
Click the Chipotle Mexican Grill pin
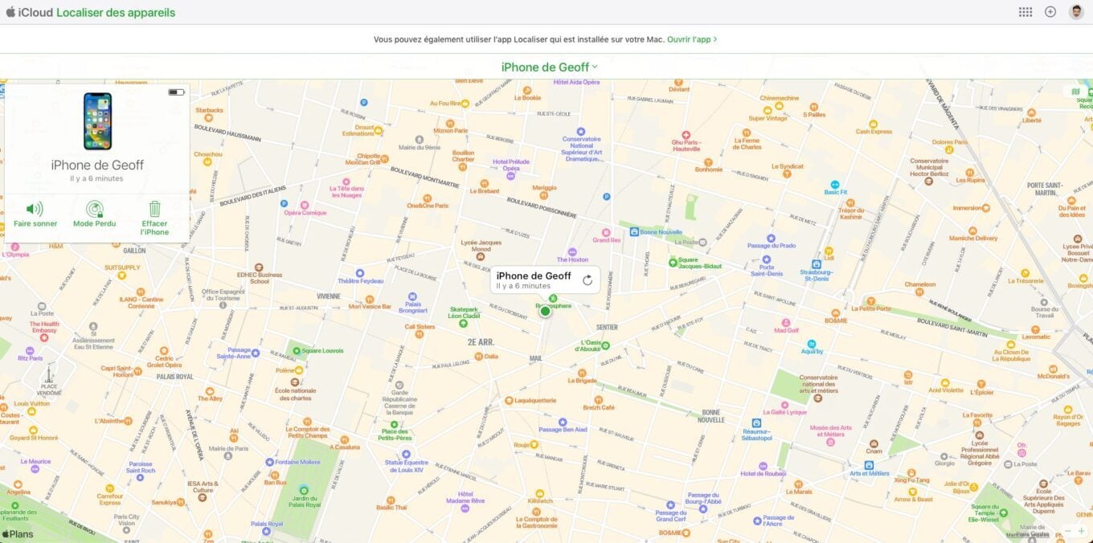[384, 158]
